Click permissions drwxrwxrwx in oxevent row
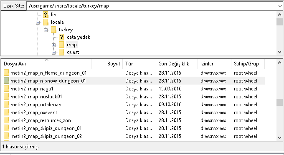Image resolution: width=284 pixels, height=155 pixels. click(213, 112)
